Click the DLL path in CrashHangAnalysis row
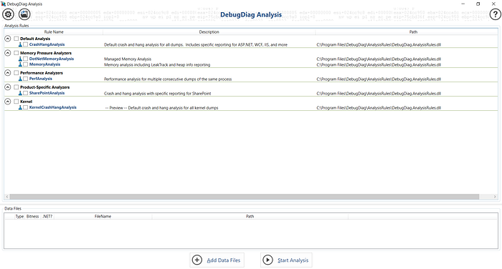Screen dimensions: 502x269 tap(379, 45)
